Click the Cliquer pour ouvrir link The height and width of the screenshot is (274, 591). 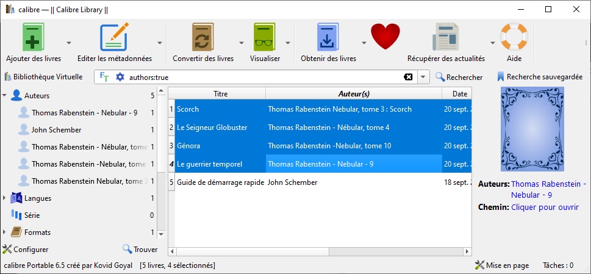pos(545,207)
